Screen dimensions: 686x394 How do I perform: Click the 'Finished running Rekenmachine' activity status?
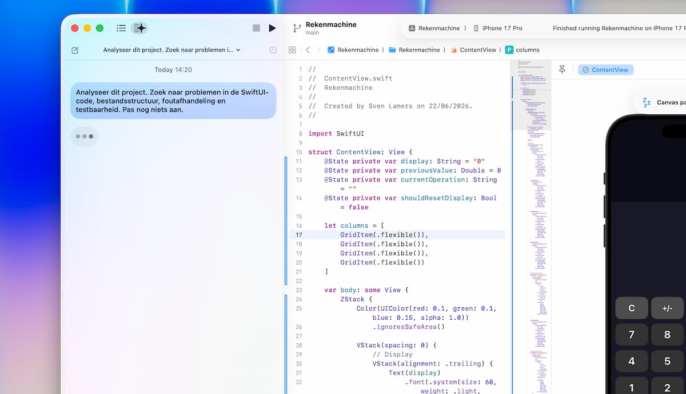point(619,28)
